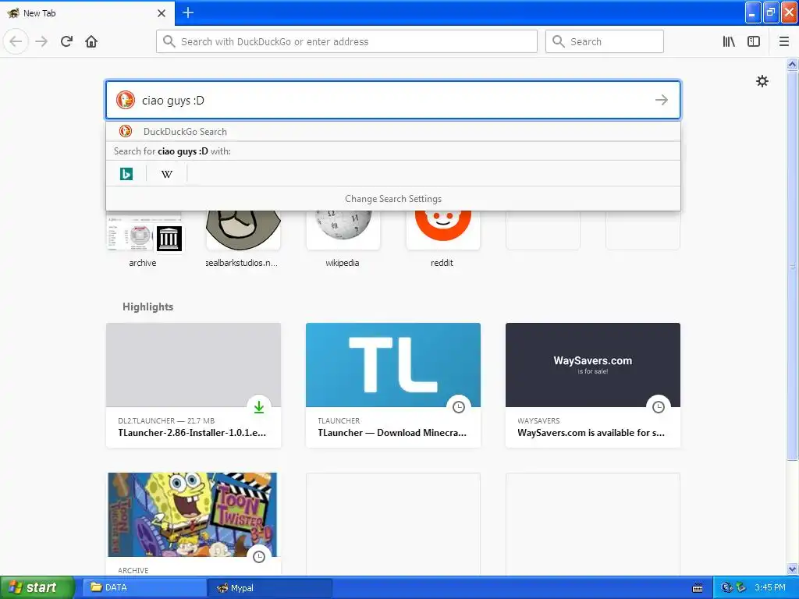
Task: Switch to DATA folder in taskbar
Action: (x=144, y=587)
